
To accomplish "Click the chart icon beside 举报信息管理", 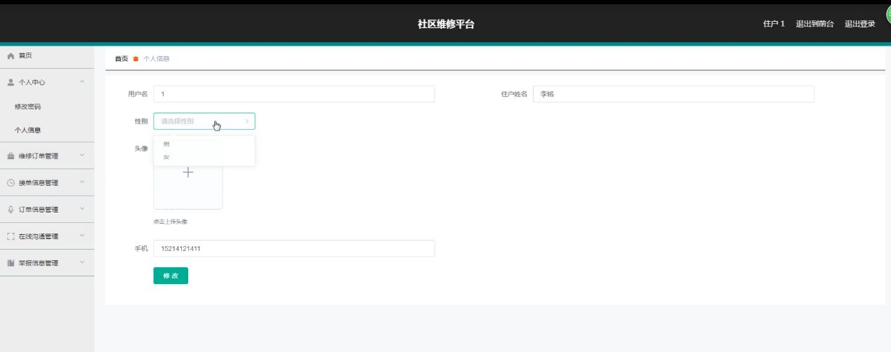I will pos(11,263).
